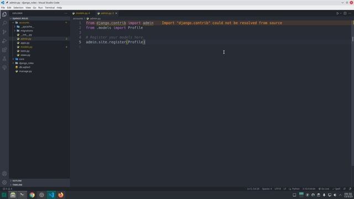Click the Run Python File play icon
Viewport: 354px width, 199px height.
coord(337,13)
